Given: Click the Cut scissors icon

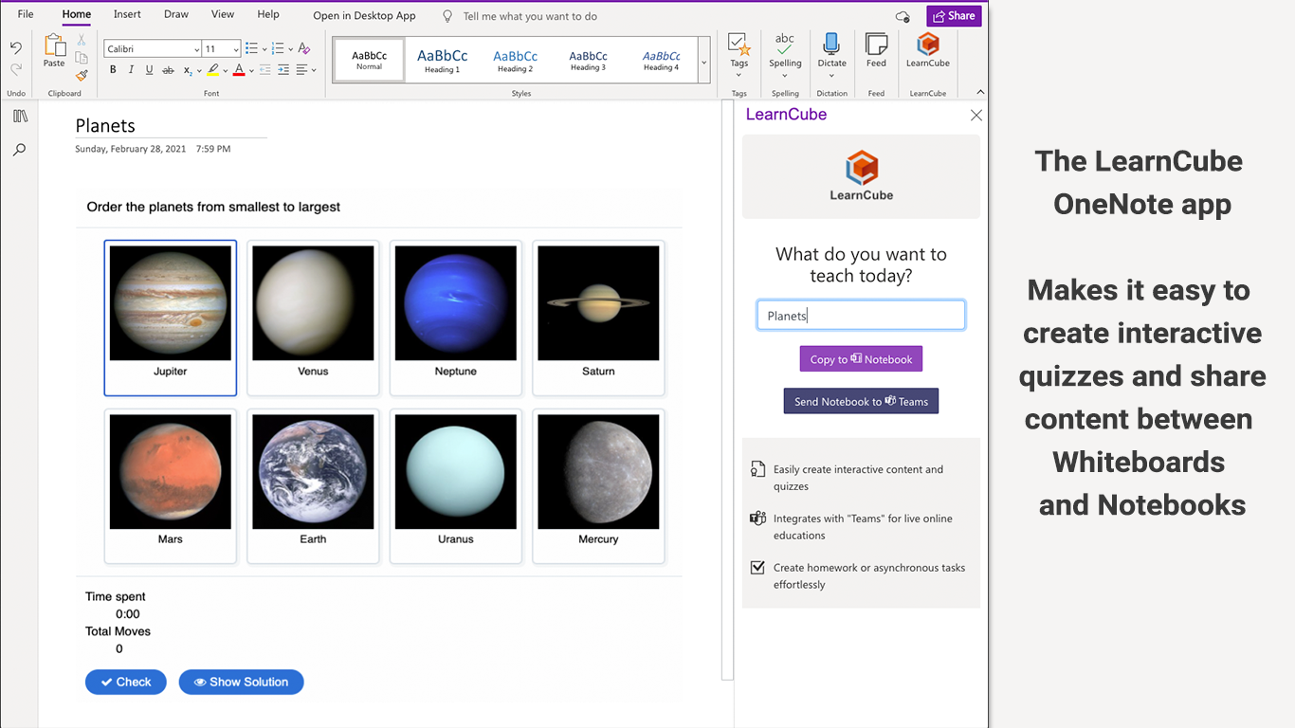Looking at the screenshot, I should click(82, 40).
